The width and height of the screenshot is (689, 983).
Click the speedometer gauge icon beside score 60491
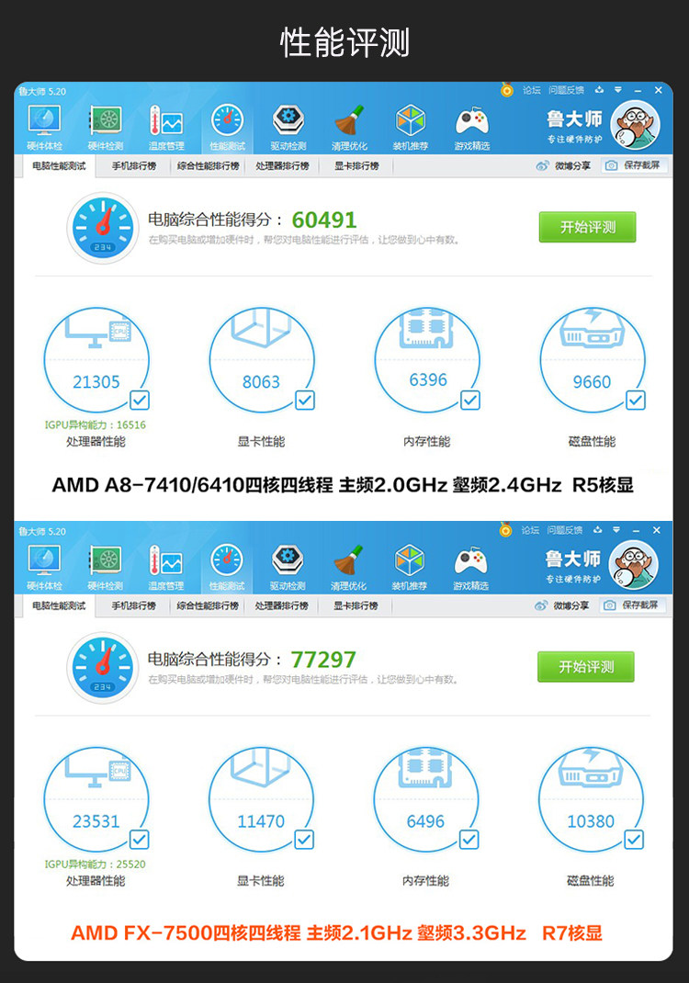coord(103,228)
